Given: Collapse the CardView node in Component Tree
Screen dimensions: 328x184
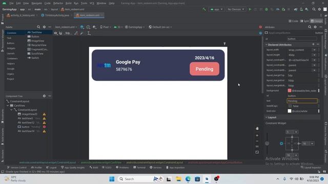Looking at the screenshot, I should click(8, 106).
